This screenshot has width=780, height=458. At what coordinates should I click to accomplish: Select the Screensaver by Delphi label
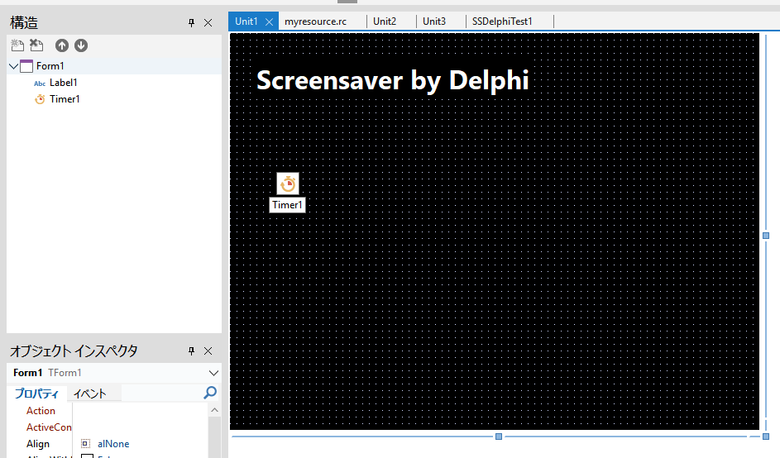(392, 80)
